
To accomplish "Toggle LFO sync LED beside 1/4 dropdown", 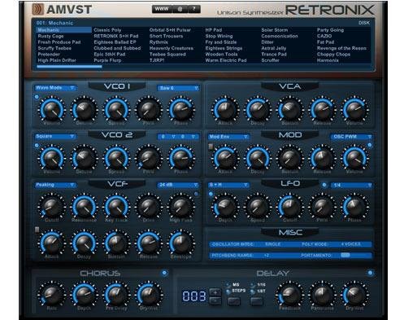I will (x=324, y=185).
